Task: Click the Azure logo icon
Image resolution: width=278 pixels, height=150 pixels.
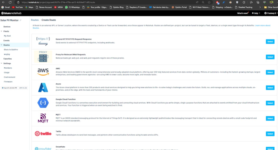Action: coord(43,87)
